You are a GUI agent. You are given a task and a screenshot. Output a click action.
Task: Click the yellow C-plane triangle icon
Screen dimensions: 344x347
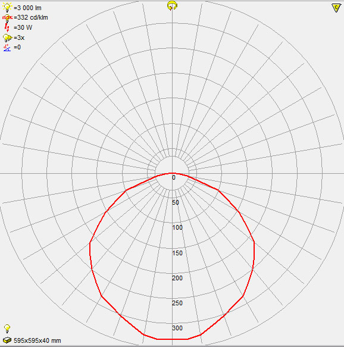[336, 8]
